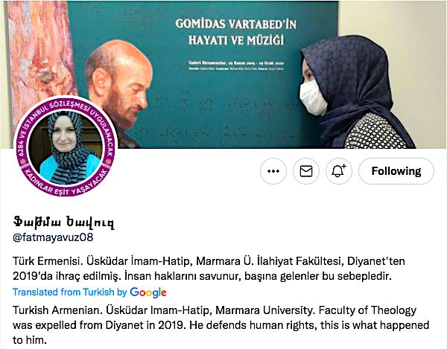
Task: Select the English translated bio text
Action: pos(221,324)
